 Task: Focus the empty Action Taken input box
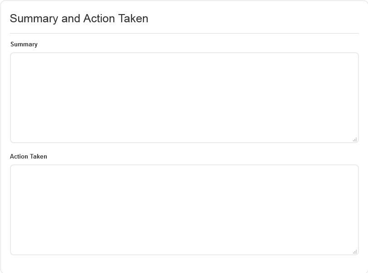coord(184,209)
